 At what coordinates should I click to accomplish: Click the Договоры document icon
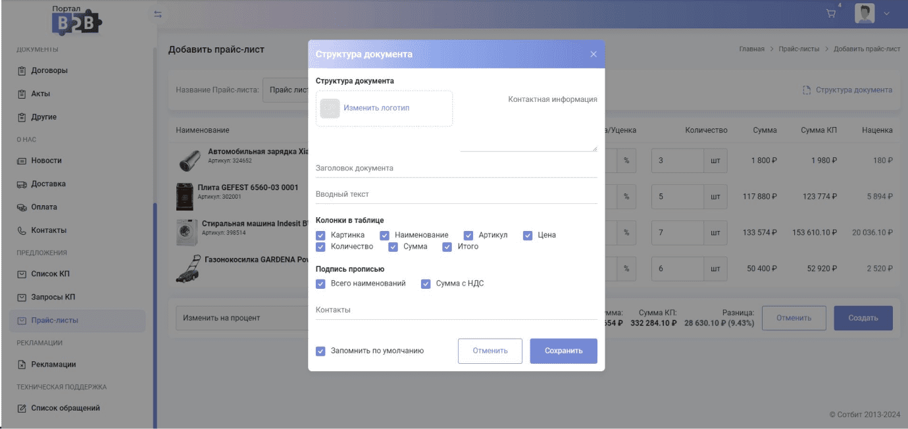pyautogui.click(x=22, y=70)
